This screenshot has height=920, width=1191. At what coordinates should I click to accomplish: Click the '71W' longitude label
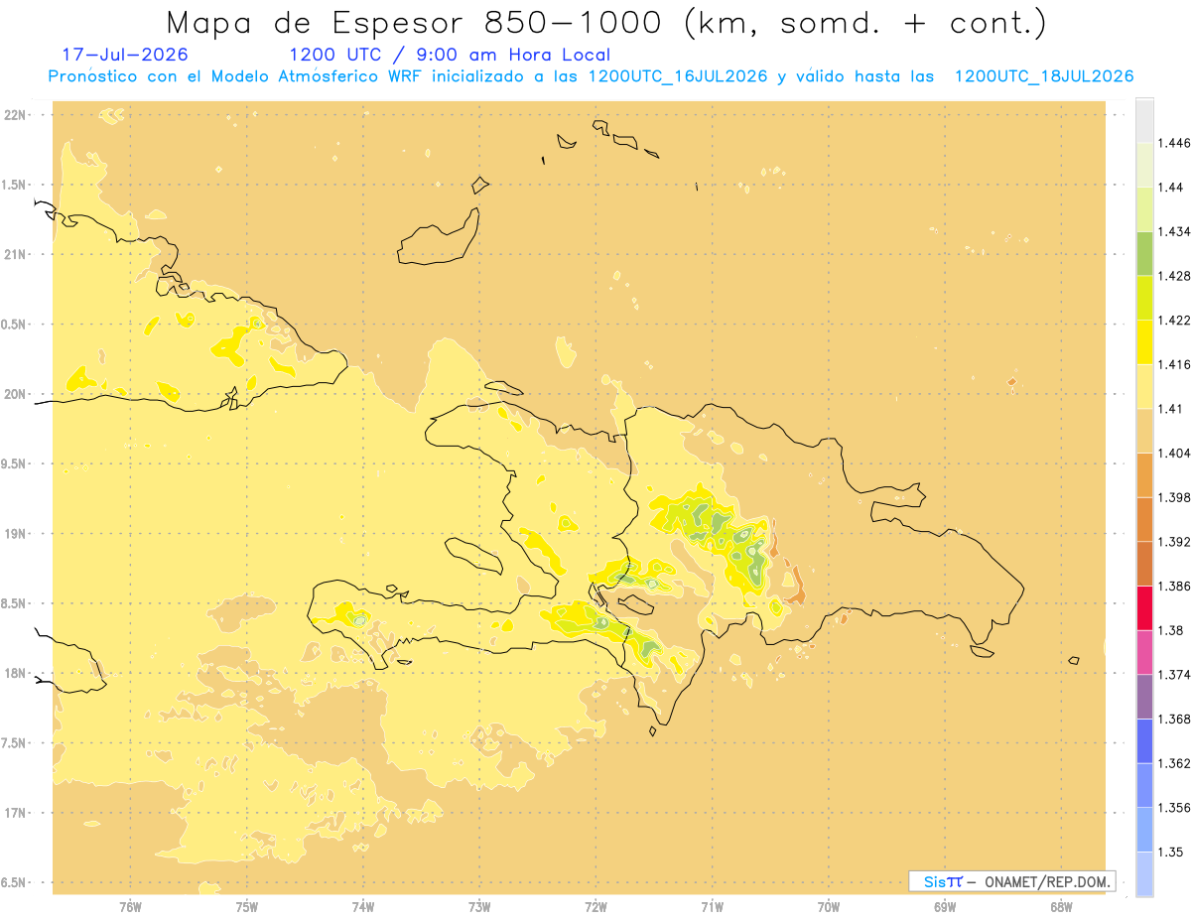(712, 907)
